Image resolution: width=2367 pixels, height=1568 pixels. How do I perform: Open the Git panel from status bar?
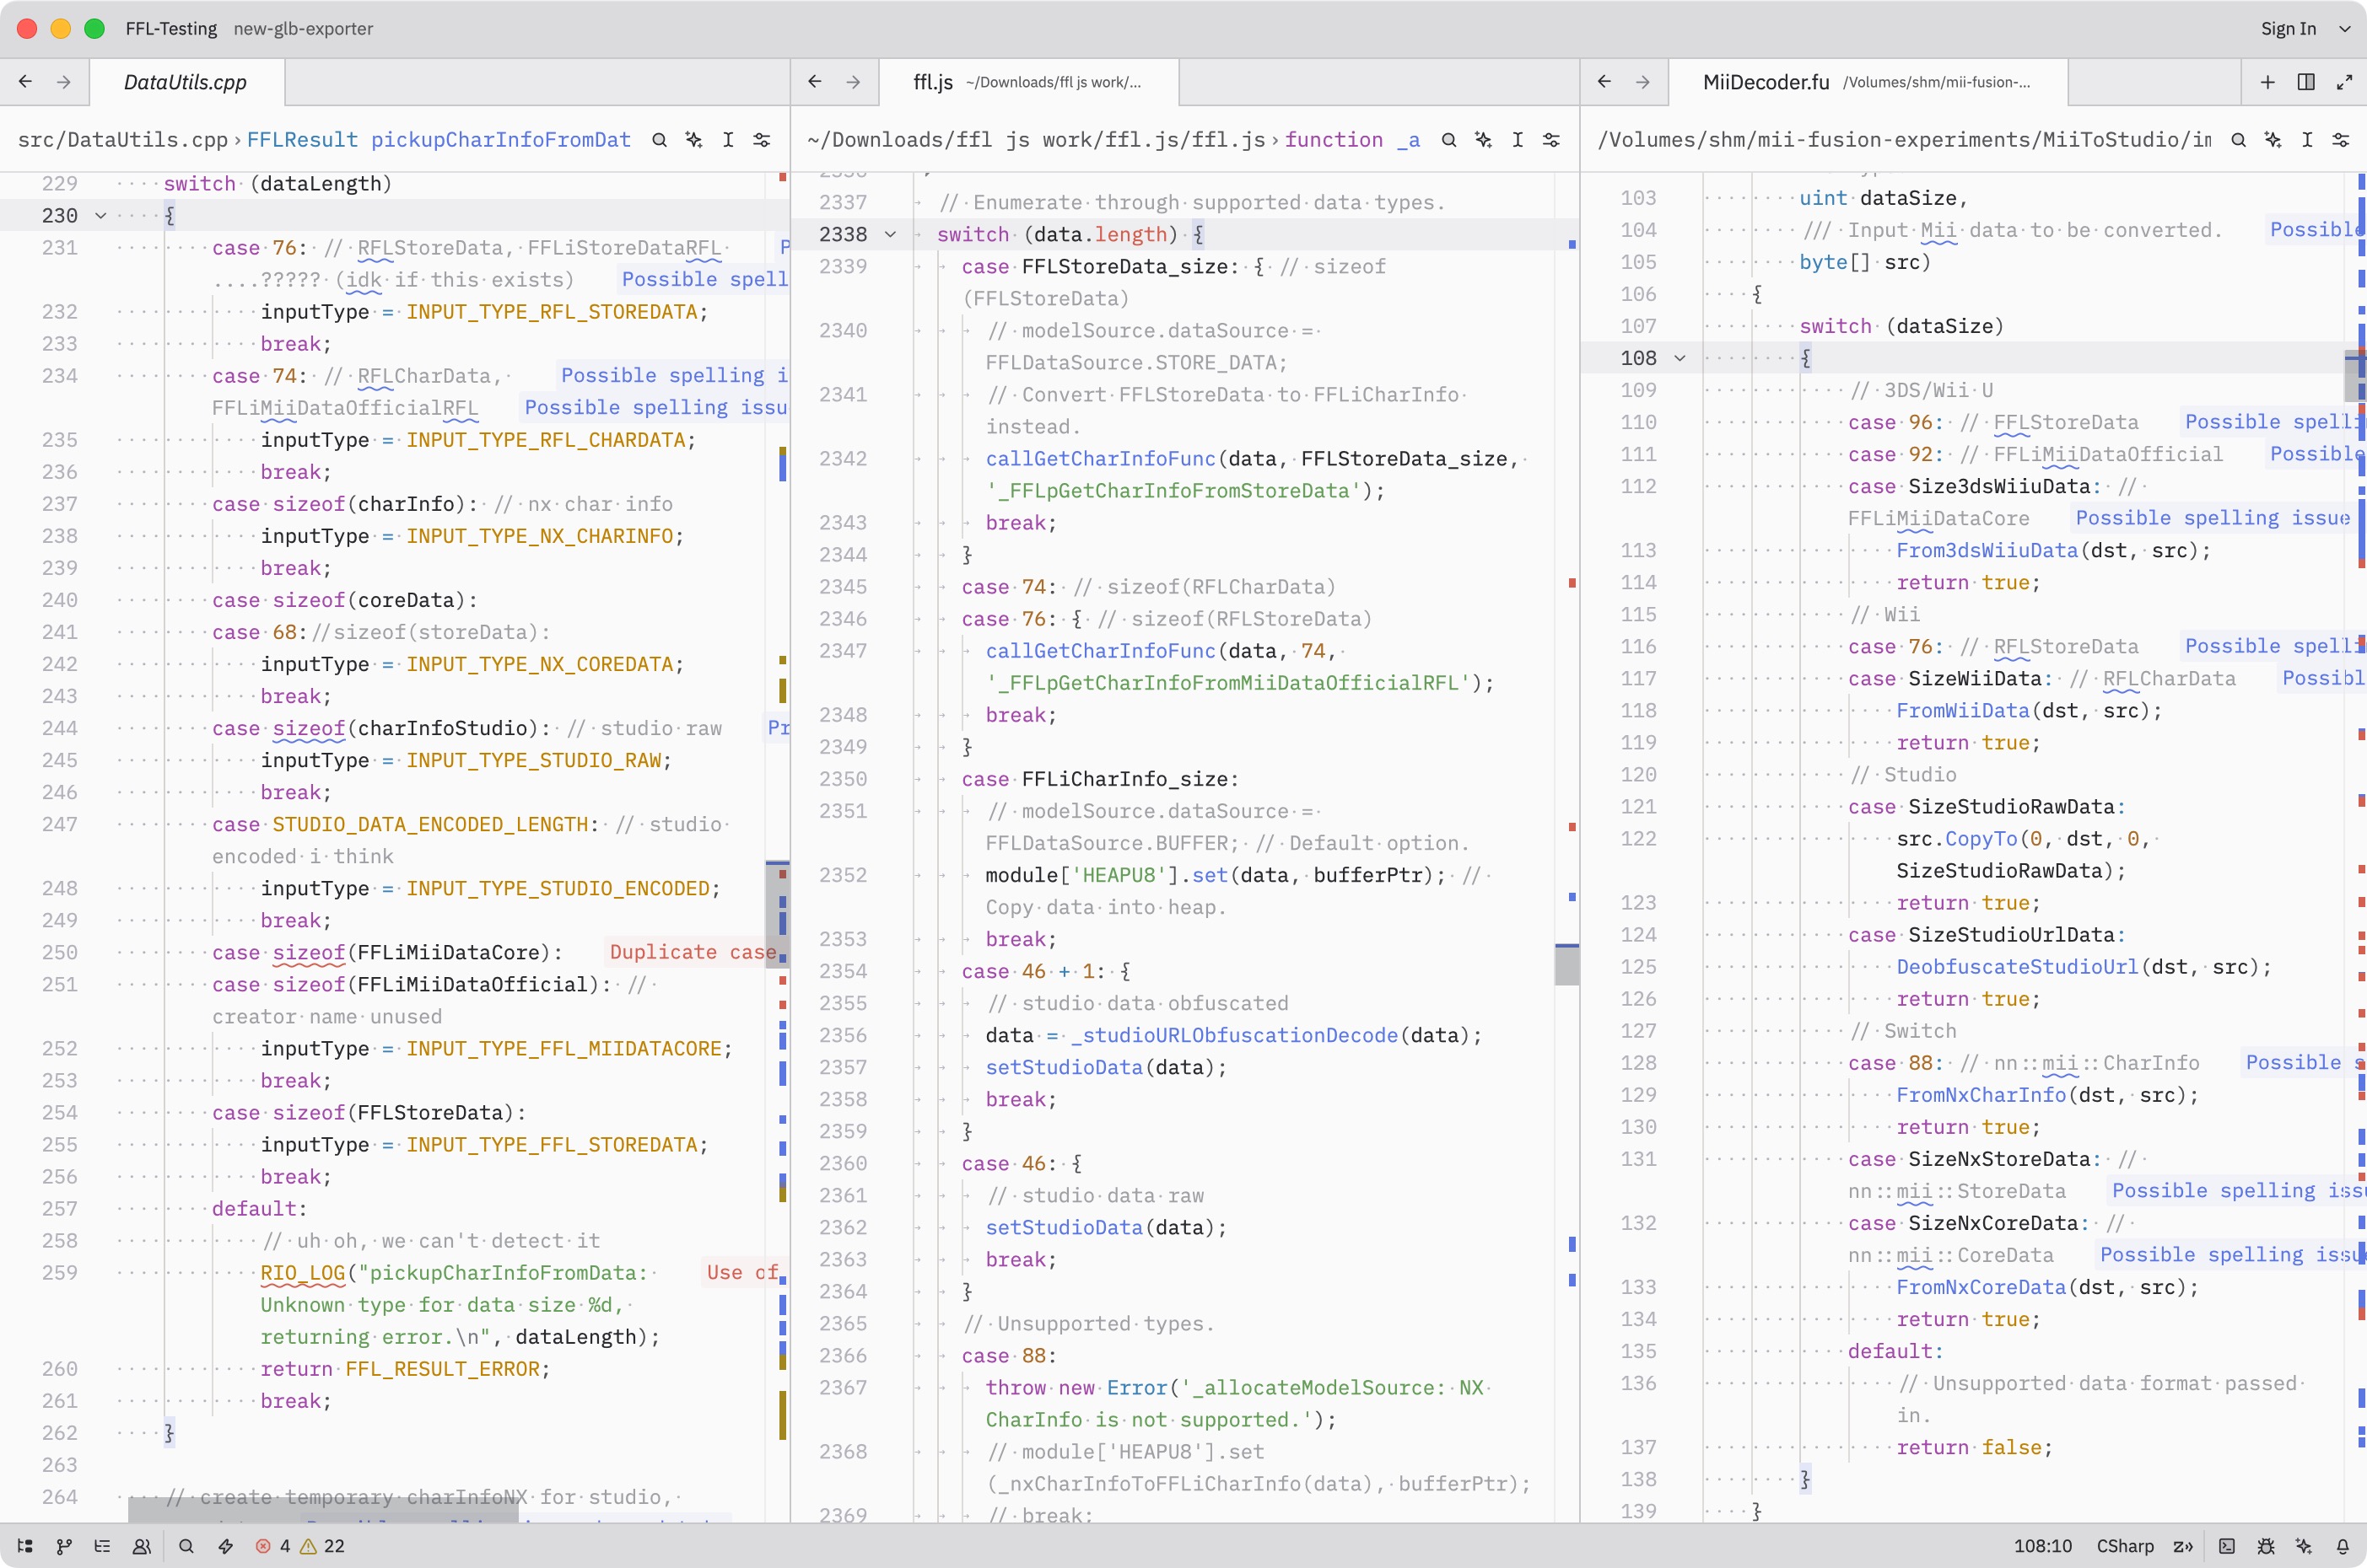click(64, 1546)
